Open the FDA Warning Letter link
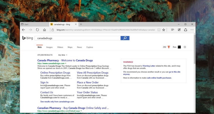This screenshot has width=214, height=114. pyautogui.click(x=149, y=66)
